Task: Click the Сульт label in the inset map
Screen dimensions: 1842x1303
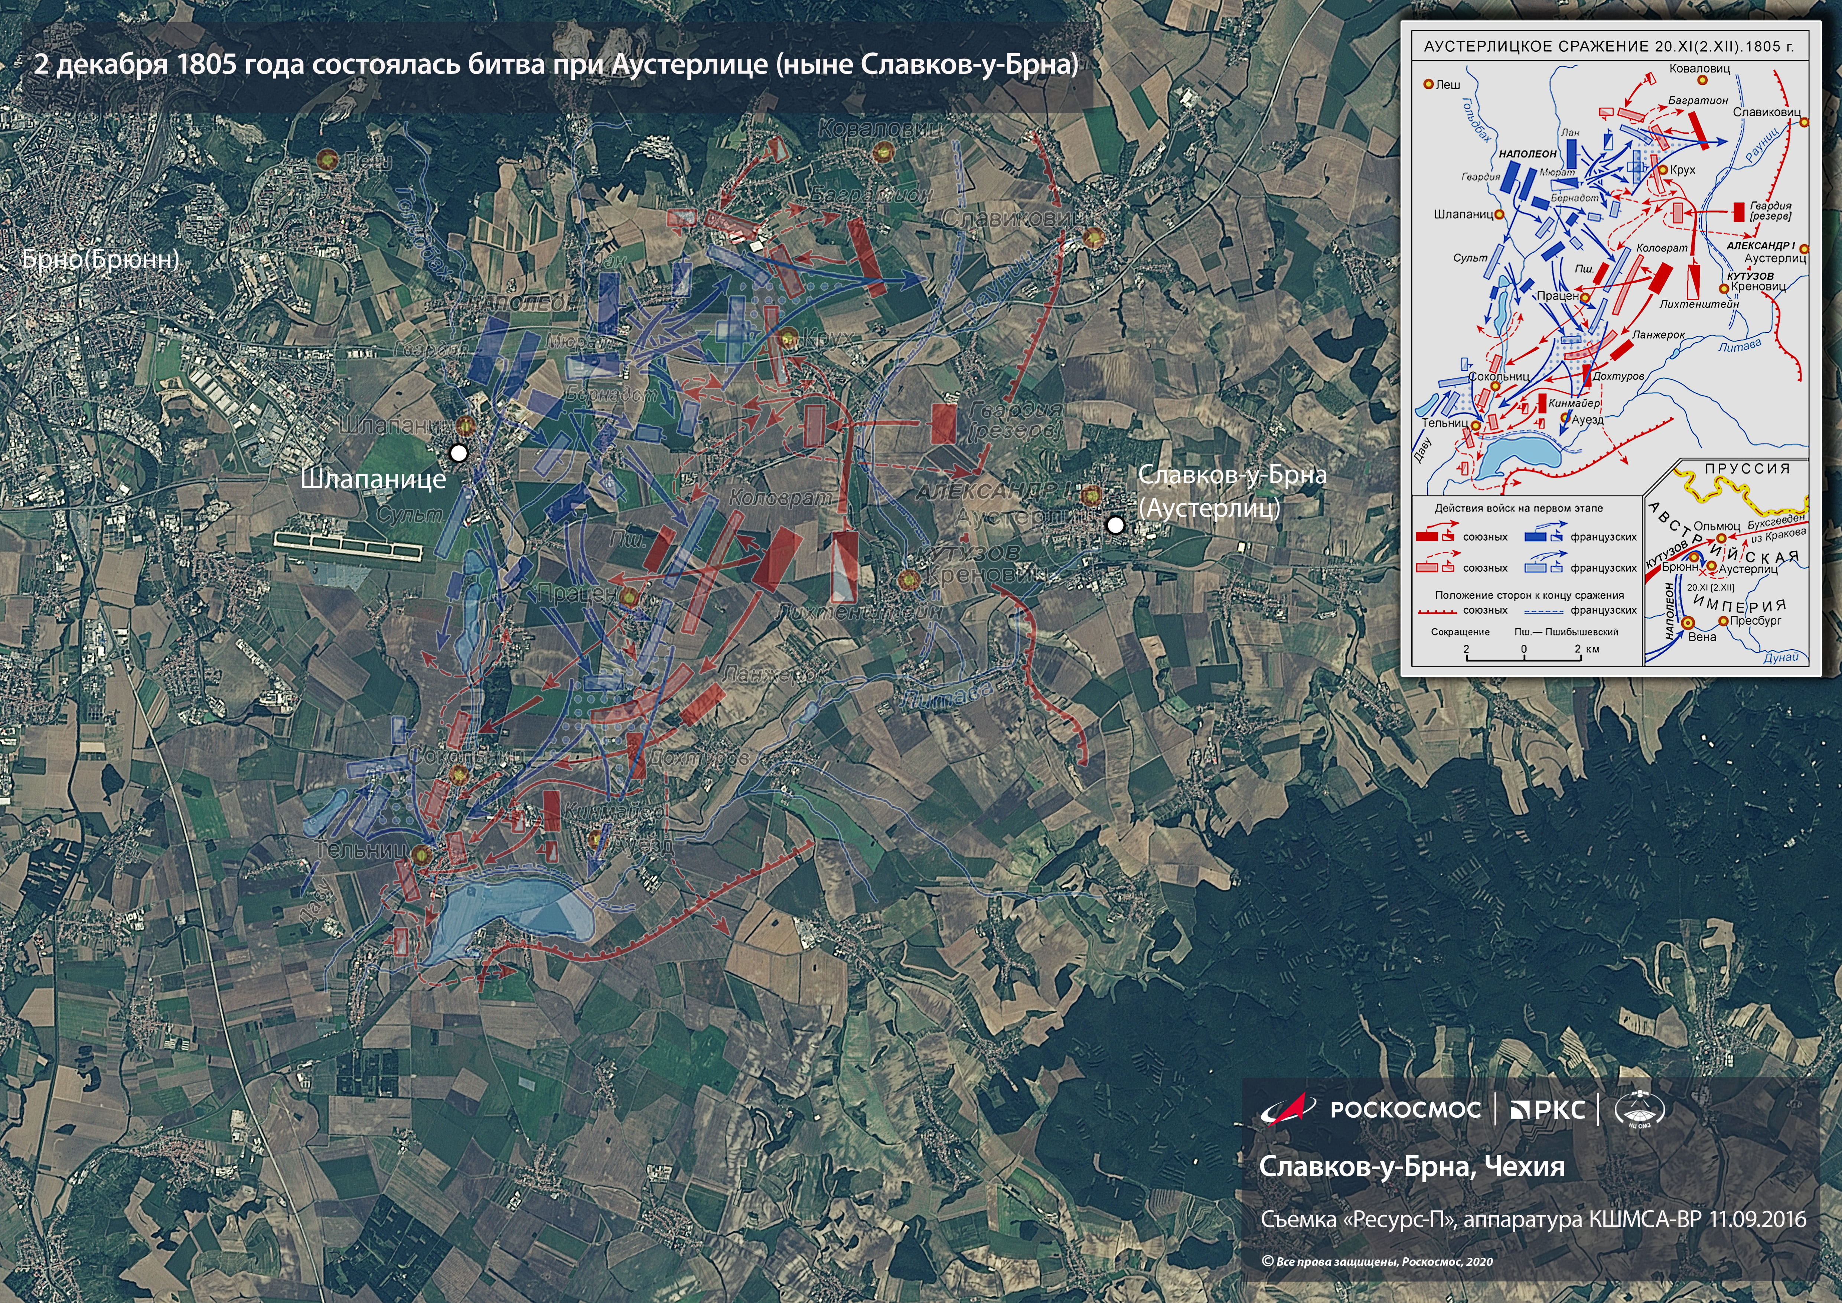Action: tap(1471, 259)
